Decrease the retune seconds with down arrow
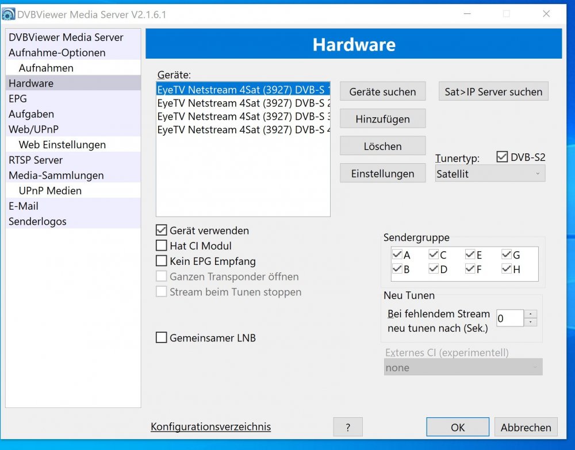This screenshot has height=450, width=575. [531, 322]
